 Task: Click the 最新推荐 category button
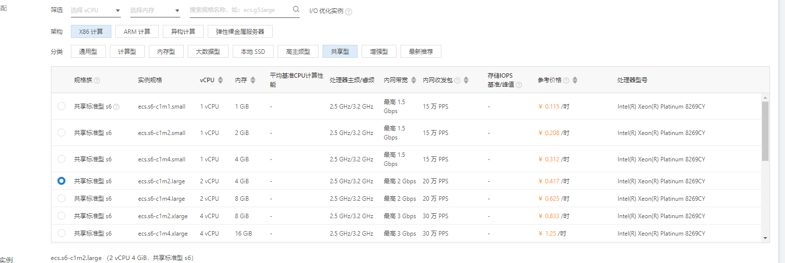tap(420, 51)
